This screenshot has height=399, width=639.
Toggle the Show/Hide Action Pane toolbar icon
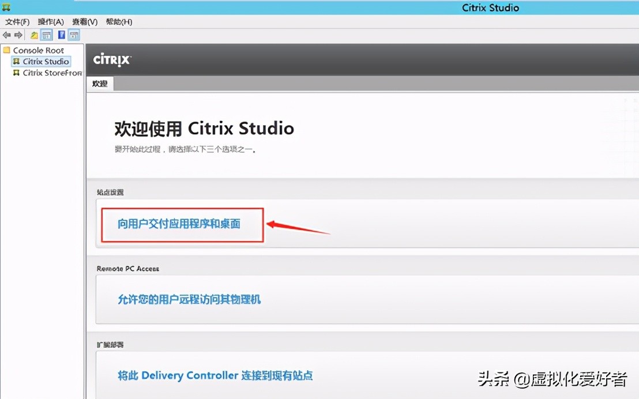pyautogui.click(x=74, y=35)
